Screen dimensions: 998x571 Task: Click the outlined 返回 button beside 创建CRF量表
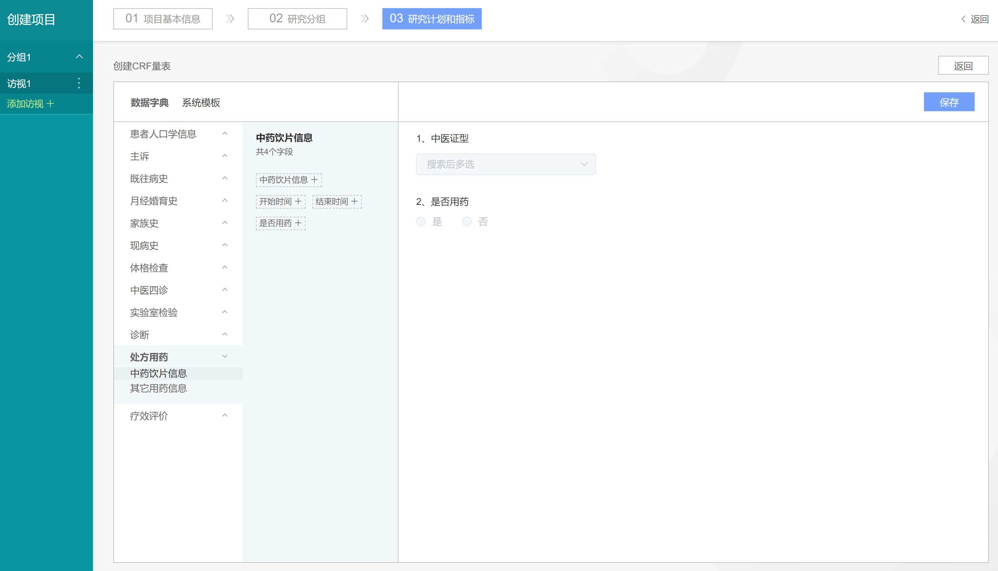tap(963, 66)
